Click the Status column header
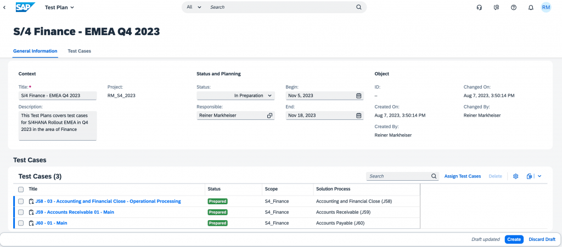This screenshot has width=562, height=247. pos(214,189)
